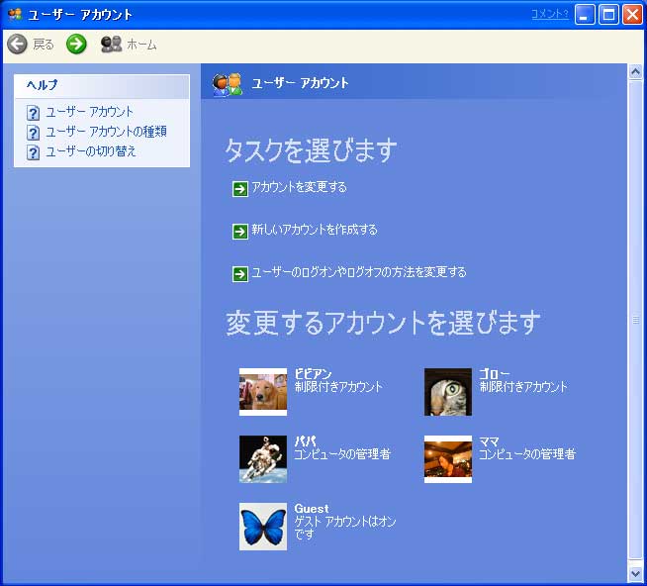Click the vertical scrollbar thumb
This screenshot has height=586, width=647.
[636, 320]
